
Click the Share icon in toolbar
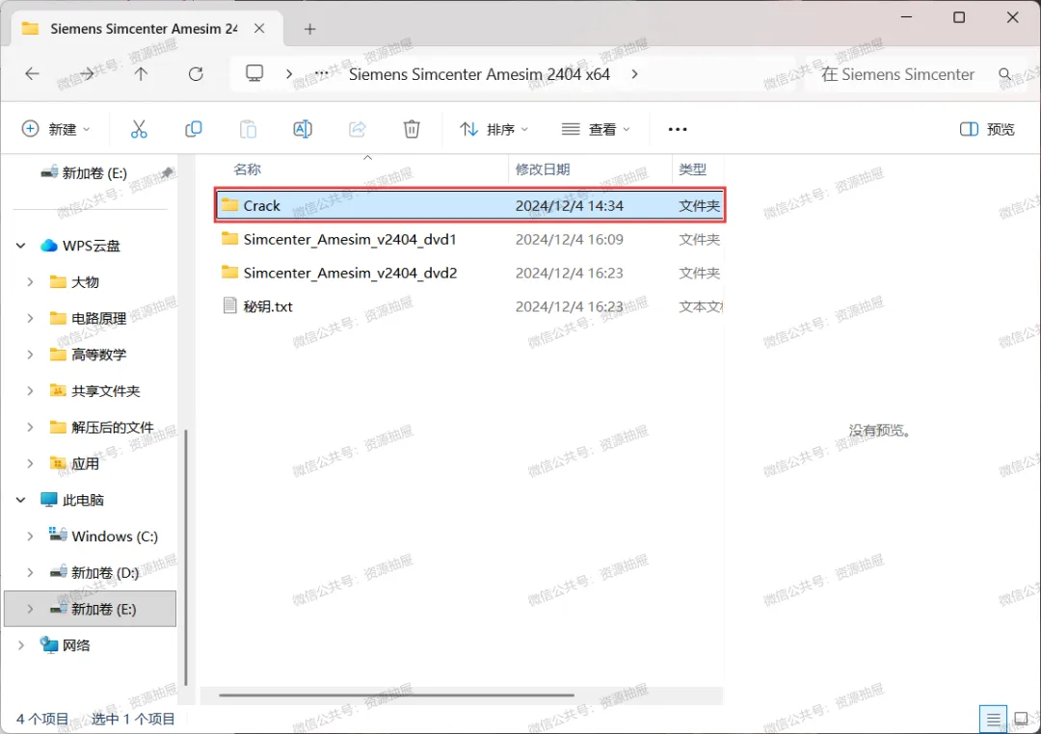[x=358, y=129]
